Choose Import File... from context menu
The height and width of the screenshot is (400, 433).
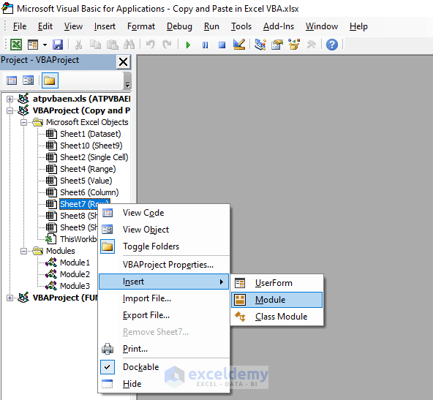pyautogui.click(x=164, y=298)
